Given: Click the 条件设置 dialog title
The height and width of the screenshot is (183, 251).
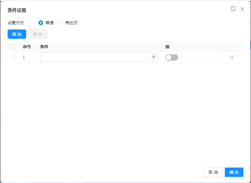Looking at the screenshot, I should click(17, 10).
